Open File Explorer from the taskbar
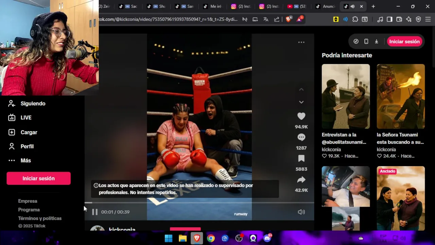This screenshot has width=435, height=245. (182, 238)
